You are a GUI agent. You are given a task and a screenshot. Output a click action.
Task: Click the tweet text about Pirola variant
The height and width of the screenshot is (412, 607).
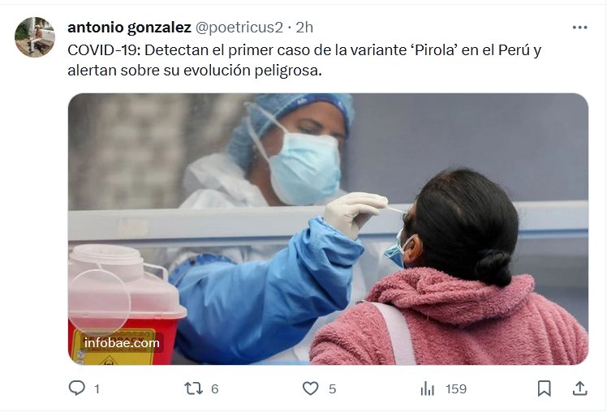tap(304, 60)
